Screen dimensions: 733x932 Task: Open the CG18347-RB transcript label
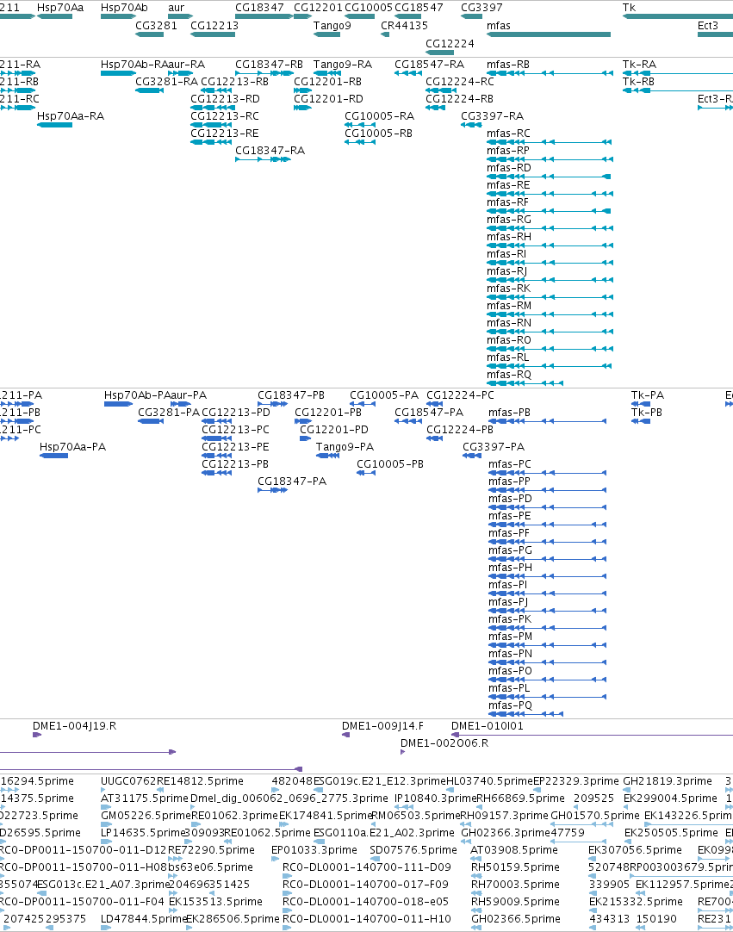point(270,65)
